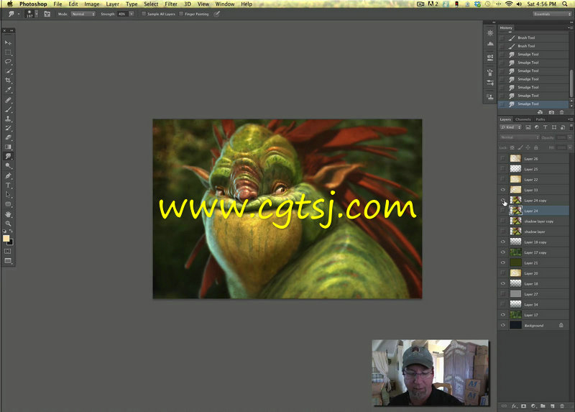The image size is (575, 412).
Task: Select first Brush Tool history state
Action: (533, 37)
